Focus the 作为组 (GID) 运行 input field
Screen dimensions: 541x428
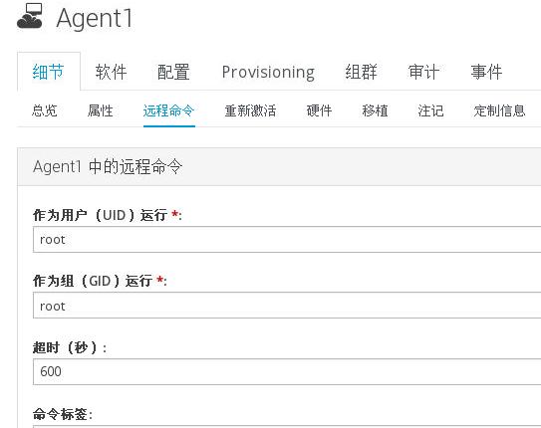point(287,306)
